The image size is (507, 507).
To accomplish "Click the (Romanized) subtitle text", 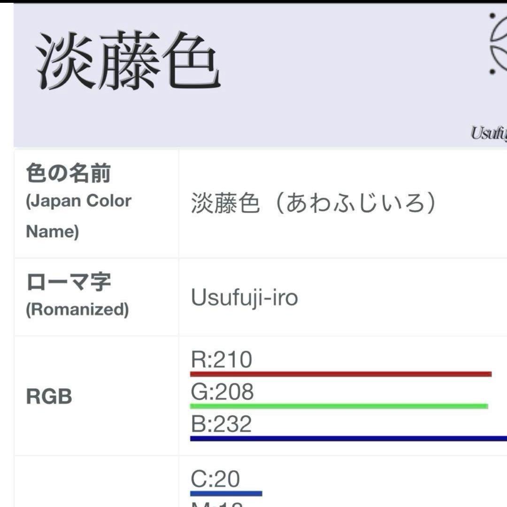I will [x=77, y=310].
